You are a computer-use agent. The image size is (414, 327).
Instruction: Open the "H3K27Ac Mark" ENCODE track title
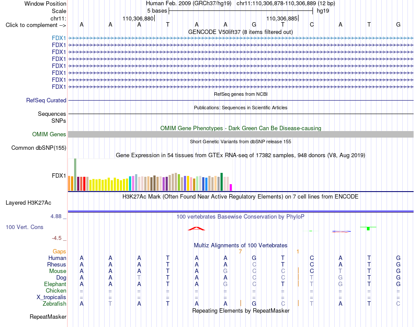[240, 197]
